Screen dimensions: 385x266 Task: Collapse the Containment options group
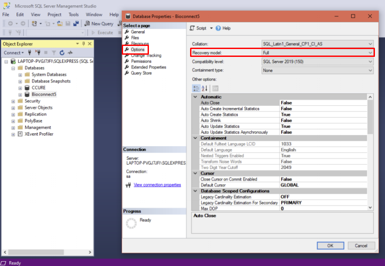(x=195, y=138)
